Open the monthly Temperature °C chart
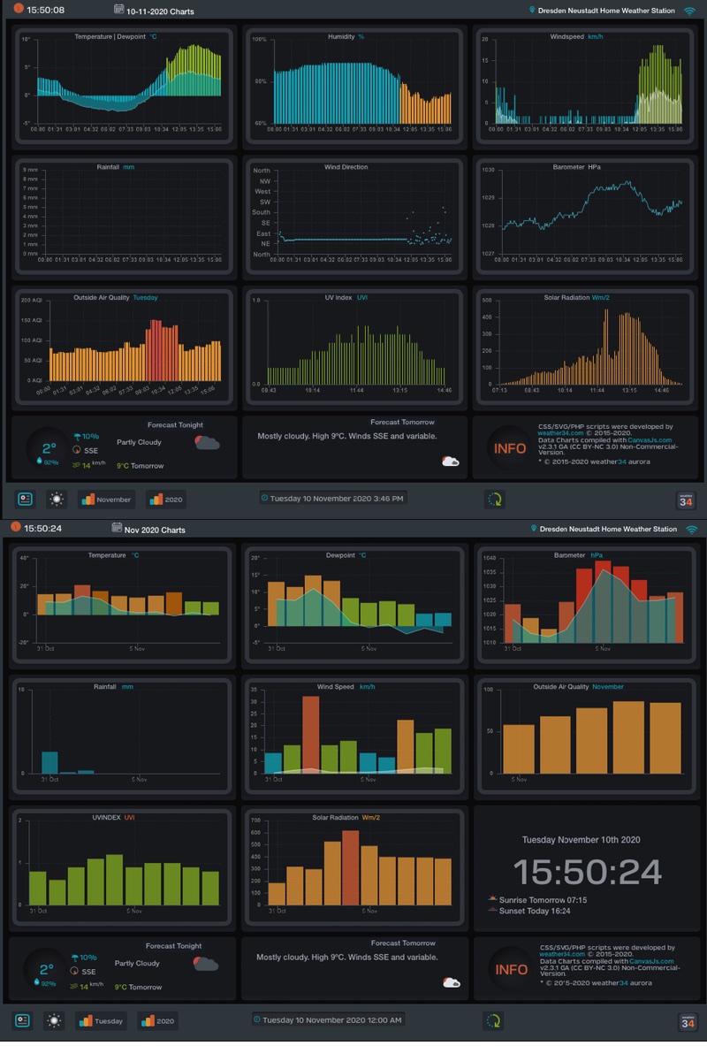707x1061 pixels. point(122,606)
